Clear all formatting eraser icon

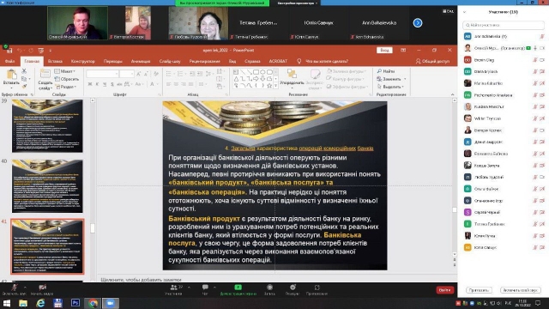(x=156, y=74)
